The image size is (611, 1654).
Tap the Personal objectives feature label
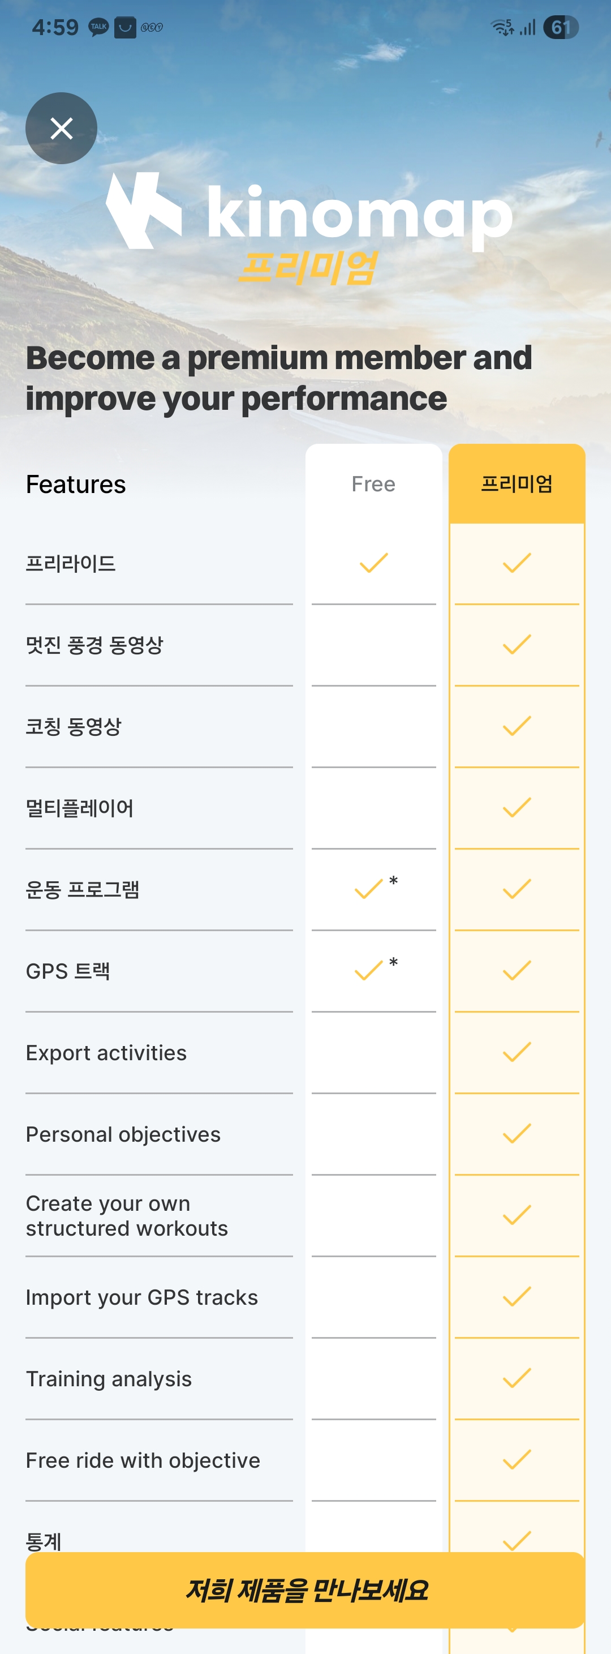(123, 1134)
